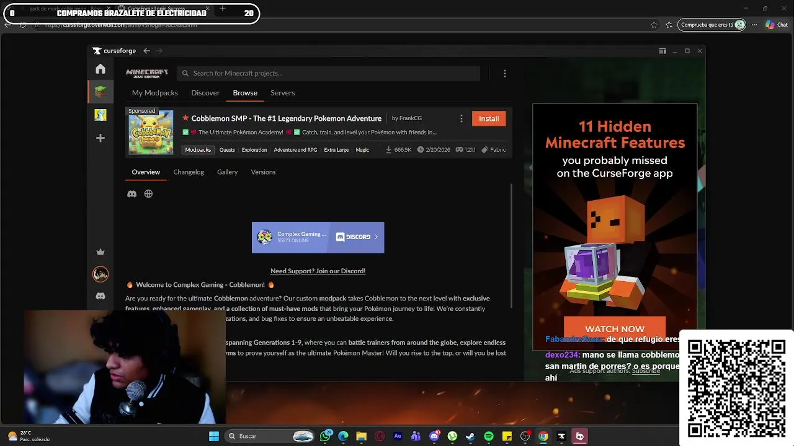Open the Versions tab
This screenshot has height=446, width=794.
(263, 172)
